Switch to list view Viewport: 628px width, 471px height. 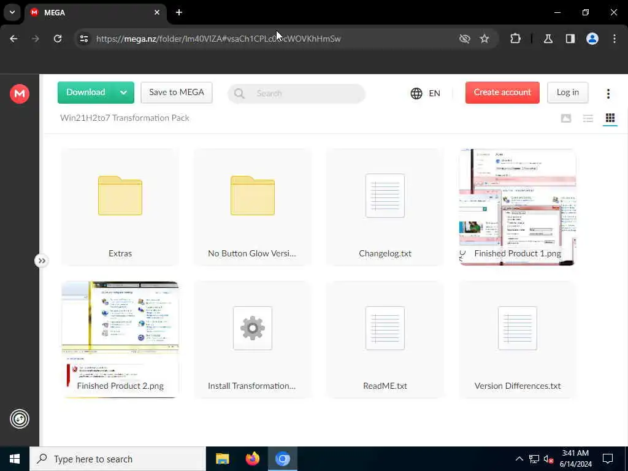(588, 118)
